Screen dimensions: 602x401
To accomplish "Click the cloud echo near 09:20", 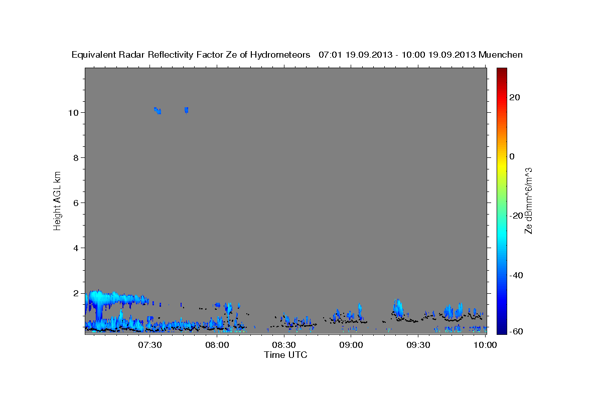I will (398, 308).
